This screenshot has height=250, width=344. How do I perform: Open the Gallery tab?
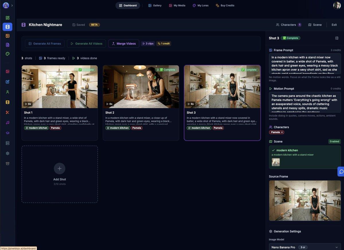tap(155, 5)
